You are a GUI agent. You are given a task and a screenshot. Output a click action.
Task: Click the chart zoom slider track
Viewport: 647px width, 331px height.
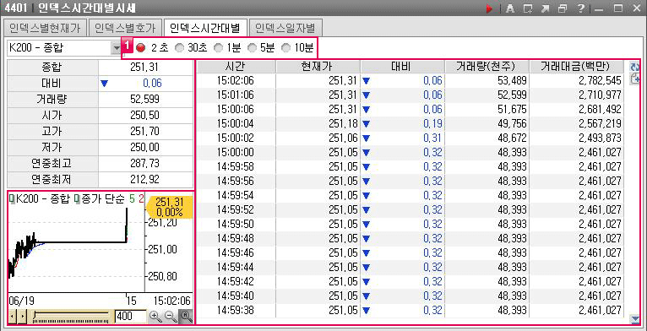click(72, 317)
